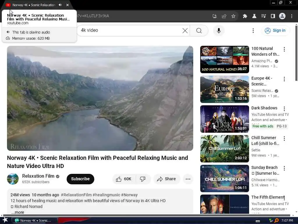Click the Norway video player
This screenshot has width=298, height=224.
pyautogui.click(x=100, y=98)
